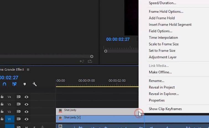Toggle sync lock icon on V4 track
209x128 pixels.
pyautogui.click(x=19, y=97)
